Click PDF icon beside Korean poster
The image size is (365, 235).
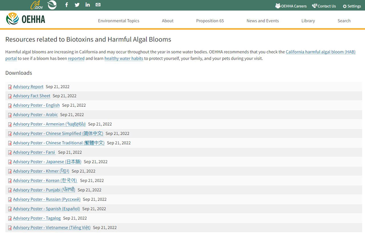(x=10, y=181)
